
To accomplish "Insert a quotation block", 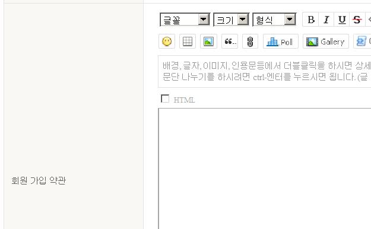I will pos(230,42).
